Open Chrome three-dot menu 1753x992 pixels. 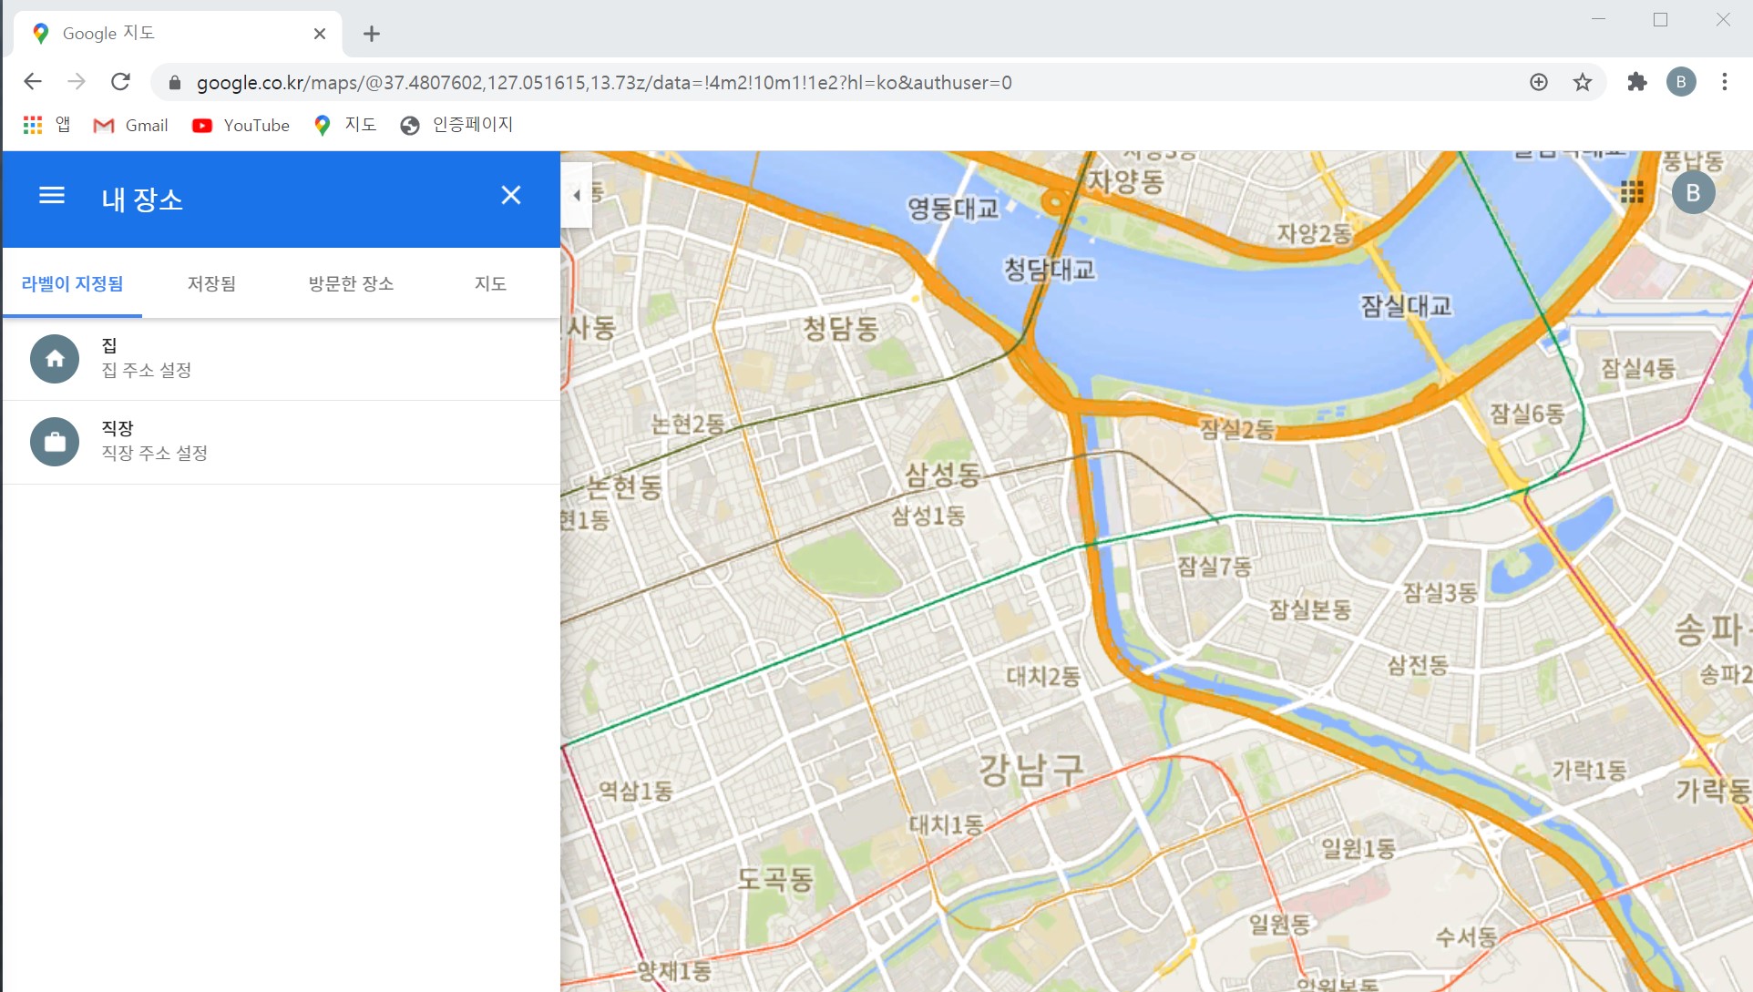[x=1724, y=83]
